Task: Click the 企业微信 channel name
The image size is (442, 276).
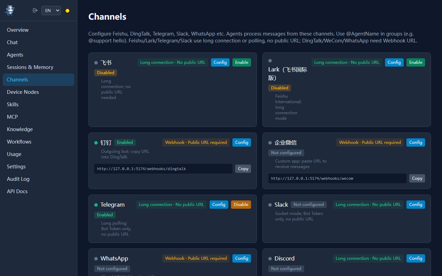Action: tap(286, 142)
